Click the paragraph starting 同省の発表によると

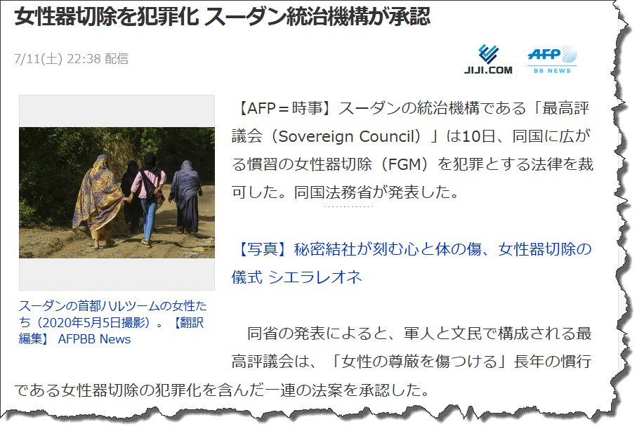click(x=303, y=362)
